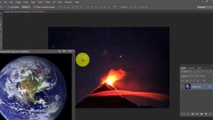Click Create new group folder icon
This screenshot has width=213, height=120.
coord(201,114)
